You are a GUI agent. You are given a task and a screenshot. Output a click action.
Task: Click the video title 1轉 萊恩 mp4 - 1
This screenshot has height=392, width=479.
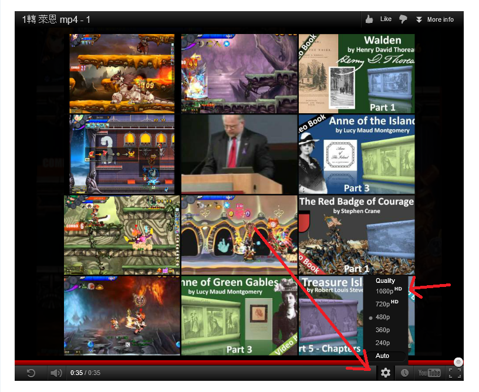(x=56, y=19)
